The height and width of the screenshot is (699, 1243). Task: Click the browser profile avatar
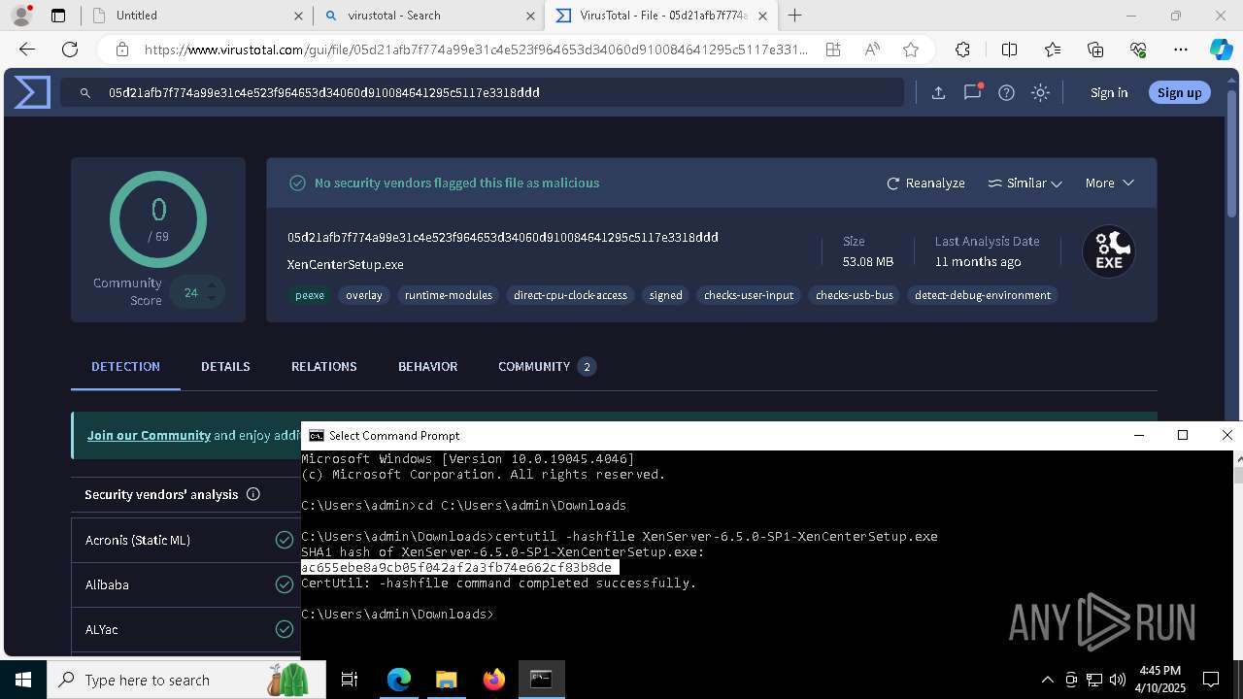click(21, 16)
